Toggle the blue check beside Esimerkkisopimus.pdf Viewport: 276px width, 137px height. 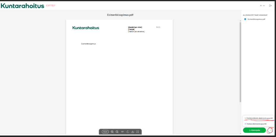pos(245,19)
